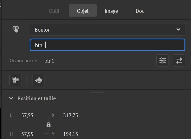Collapse the Position et taille section

pyautogui.click(x=11, y=98)
